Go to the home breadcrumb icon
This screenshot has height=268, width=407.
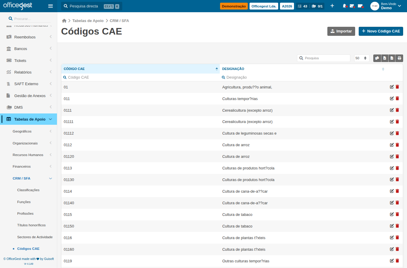coord(64,21)
